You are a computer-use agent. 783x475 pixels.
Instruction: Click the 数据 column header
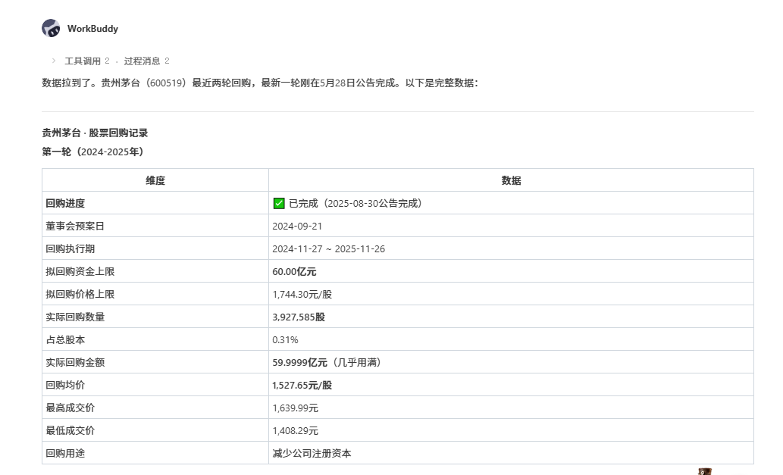(512, 180)
